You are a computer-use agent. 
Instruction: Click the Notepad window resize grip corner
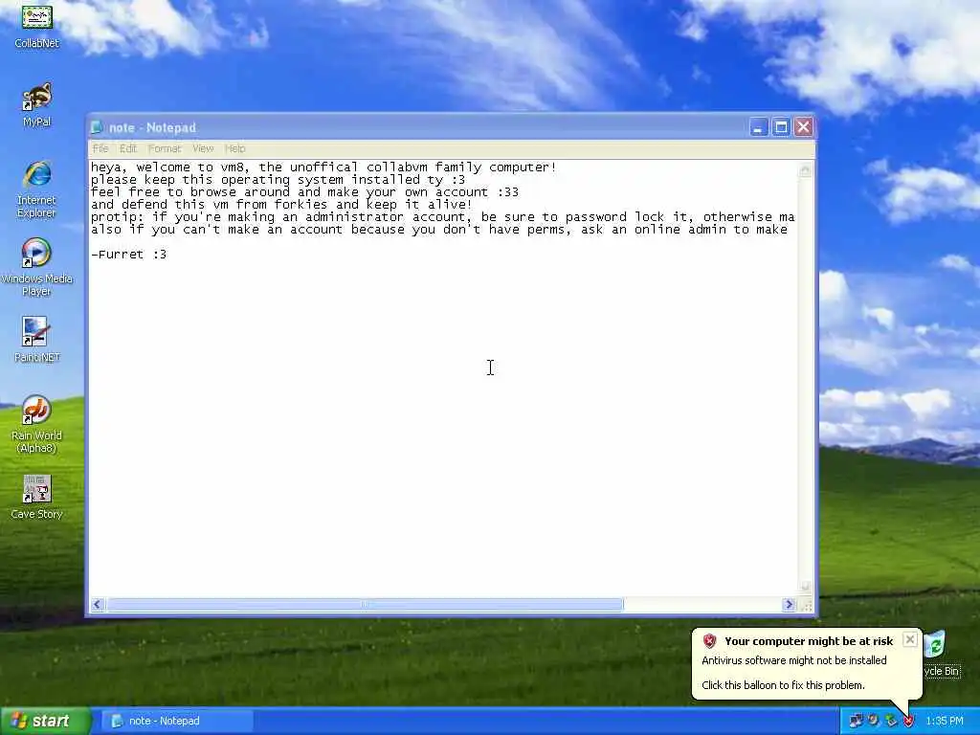coord(806,605)
